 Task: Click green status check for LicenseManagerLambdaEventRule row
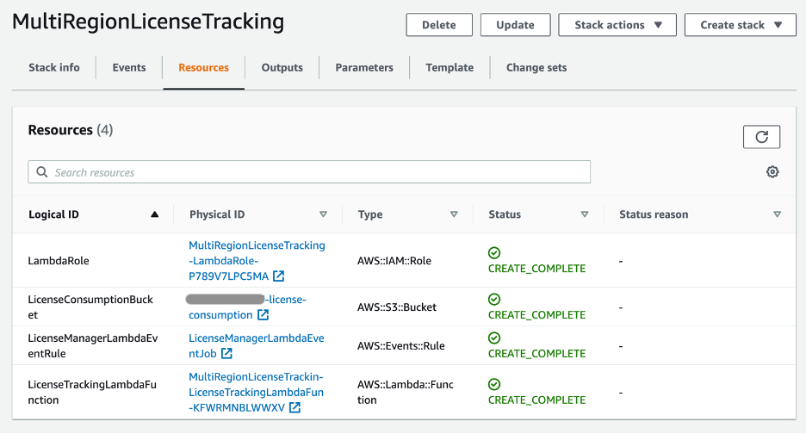click(494, 338)
